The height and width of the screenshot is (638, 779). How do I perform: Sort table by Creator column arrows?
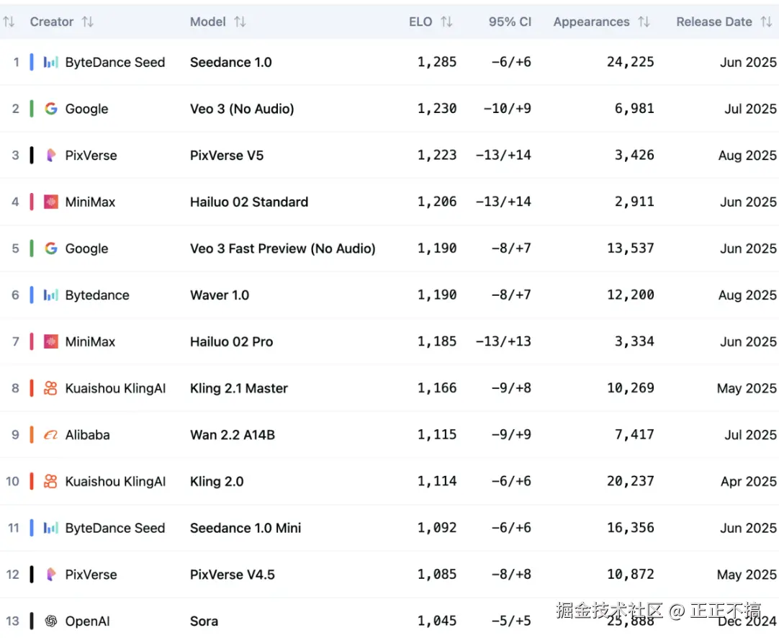[88, 22]
